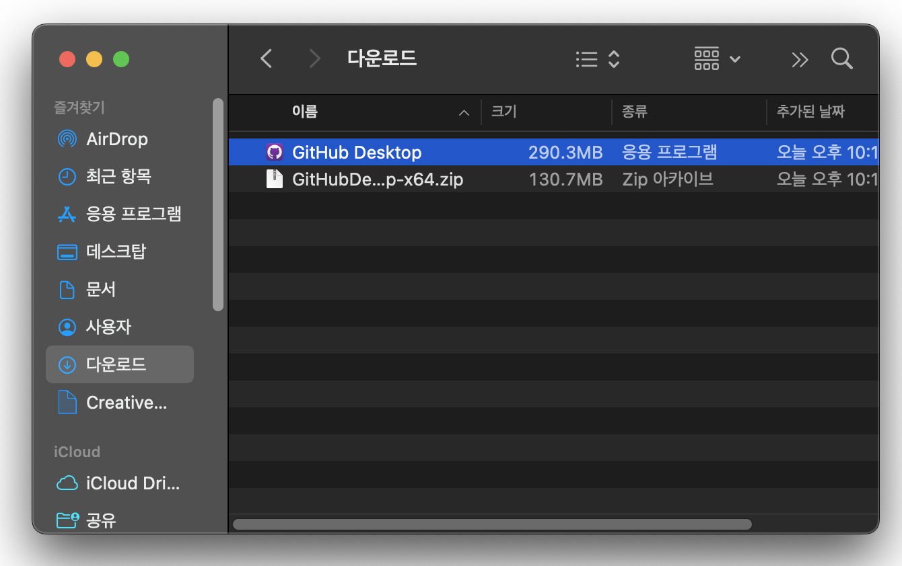Click the AirDrop radar icon

(67, 139)
